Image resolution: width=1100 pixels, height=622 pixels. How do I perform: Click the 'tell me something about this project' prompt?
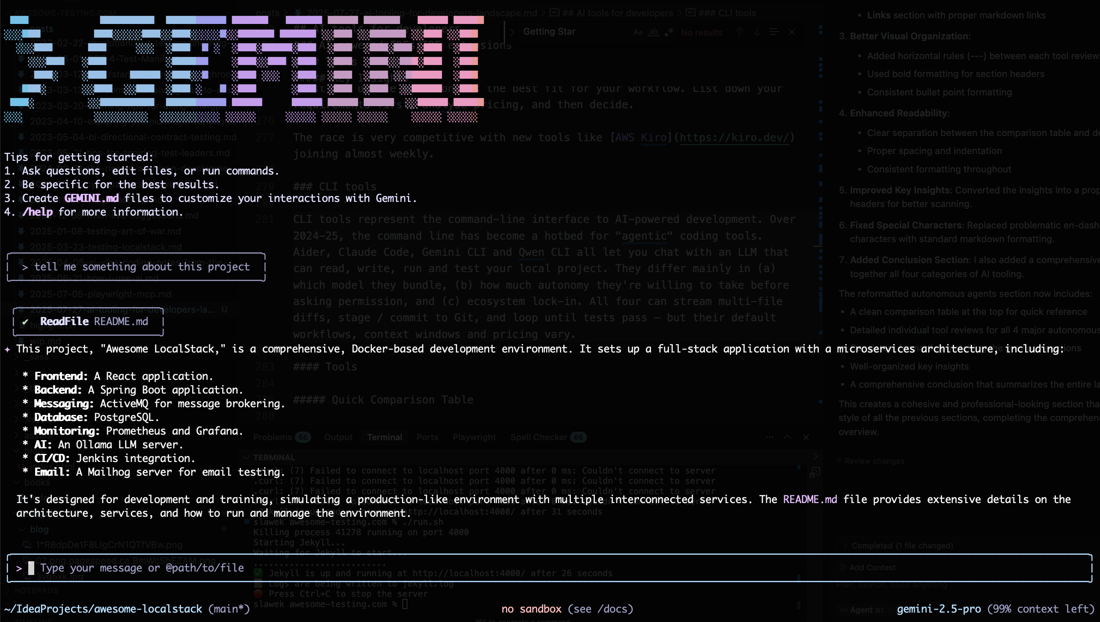pos(136,267)
